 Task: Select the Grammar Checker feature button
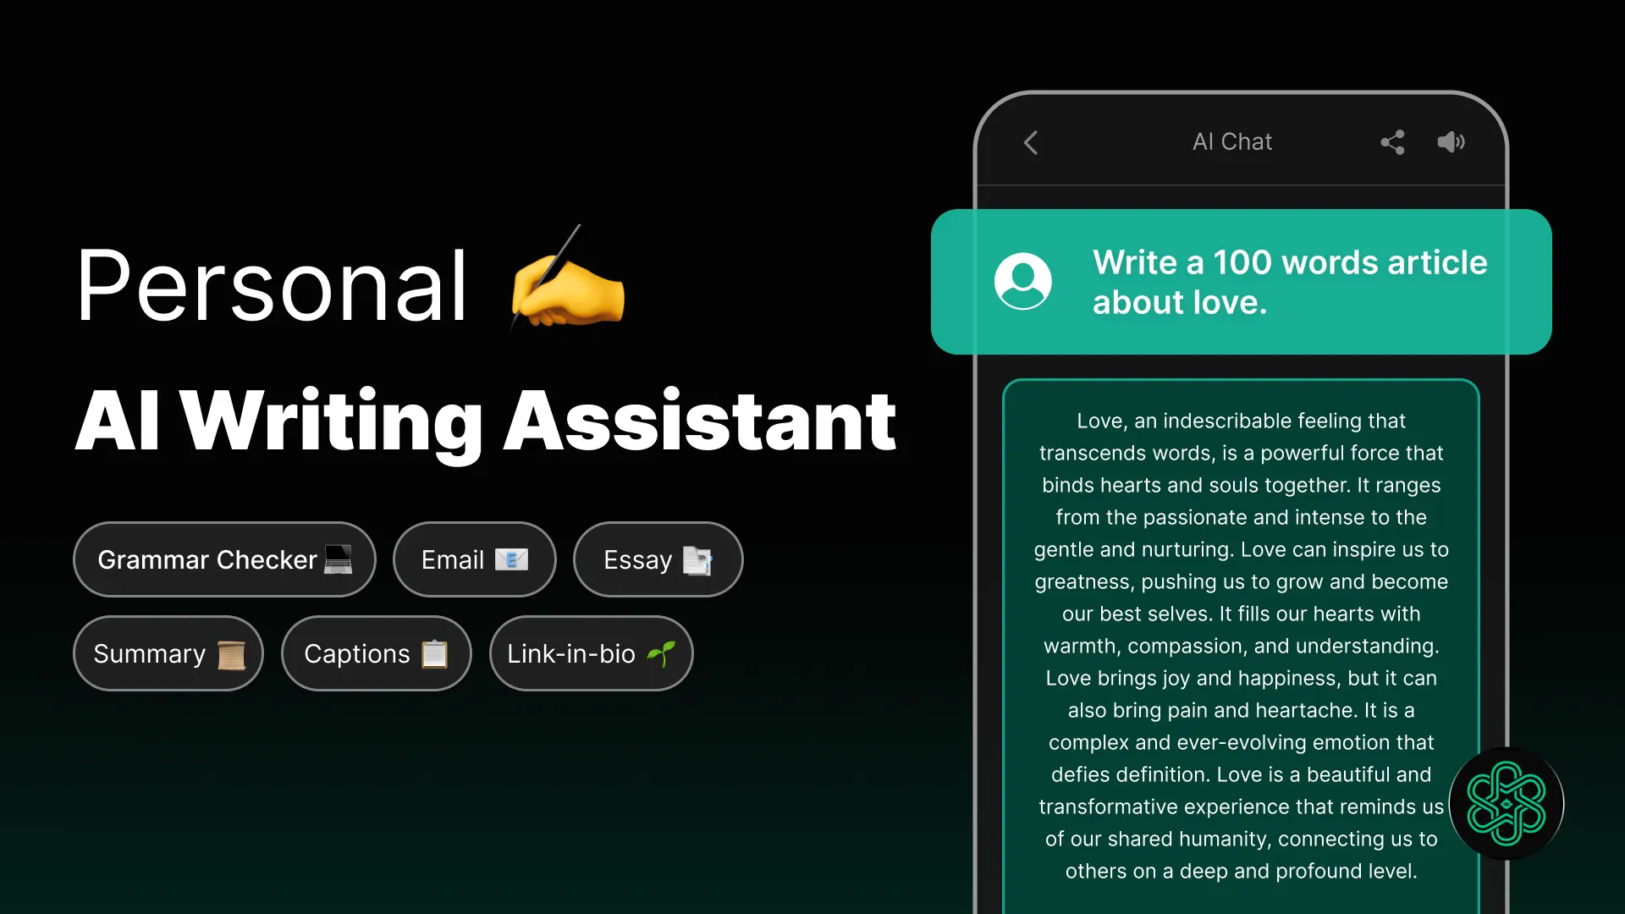tap(223, 558)
